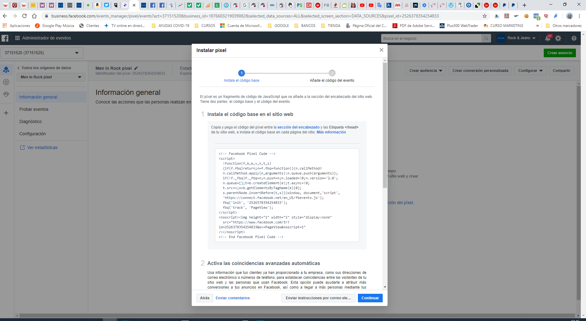Open Plus500 WebTrader bookmark
The height and width of the screenshot is (321, 586).
click(459, 26)
